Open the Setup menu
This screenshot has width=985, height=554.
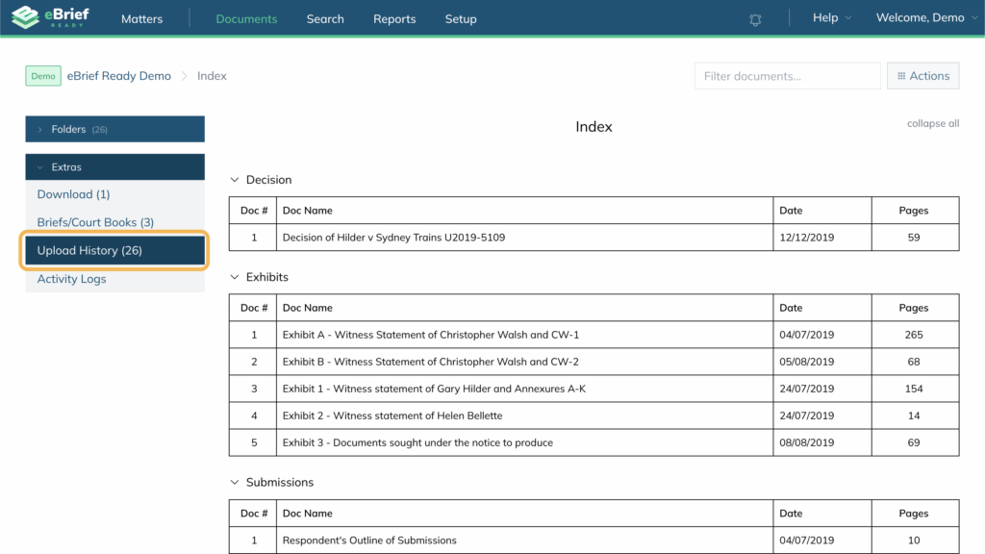click(x=461, y=19)
